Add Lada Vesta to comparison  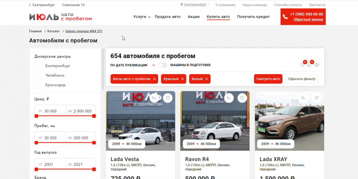pyautogui.click(x=155, y=98)
